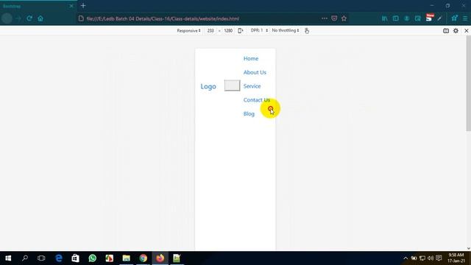Open the About Us nav link

click(255, 72)
